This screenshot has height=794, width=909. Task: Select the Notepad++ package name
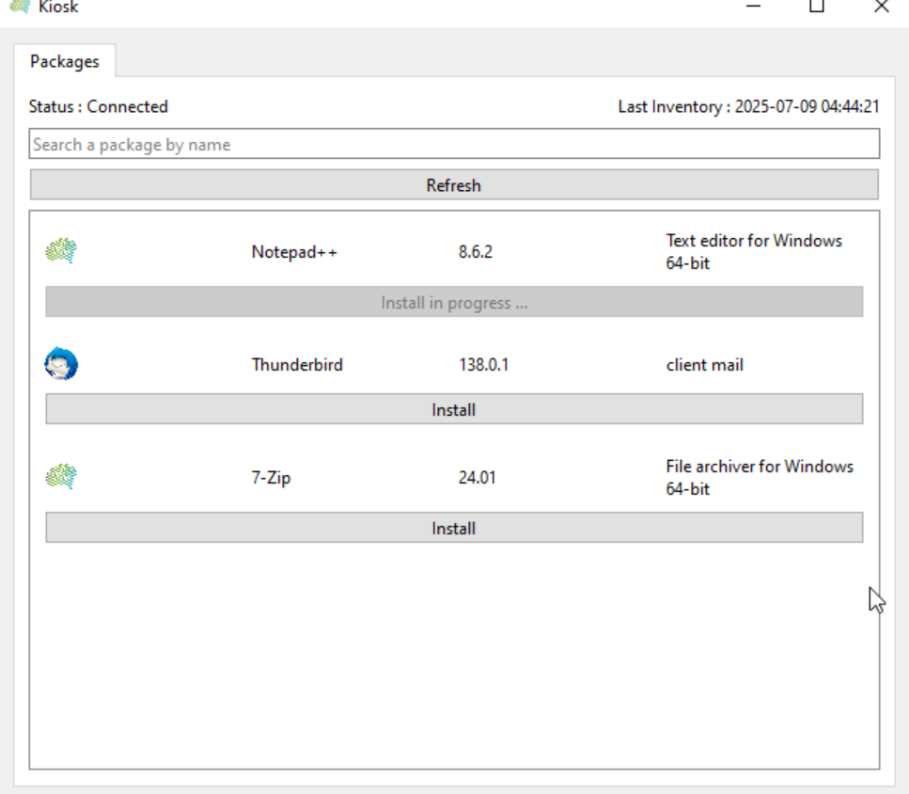pos(293,252)
